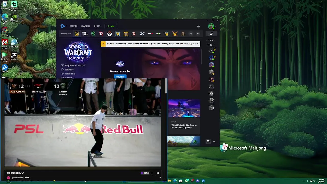This screenshot has width=327, height=184.
Task: Select Overwatch icon in favorites bar
Action: (x=109, y=34)
